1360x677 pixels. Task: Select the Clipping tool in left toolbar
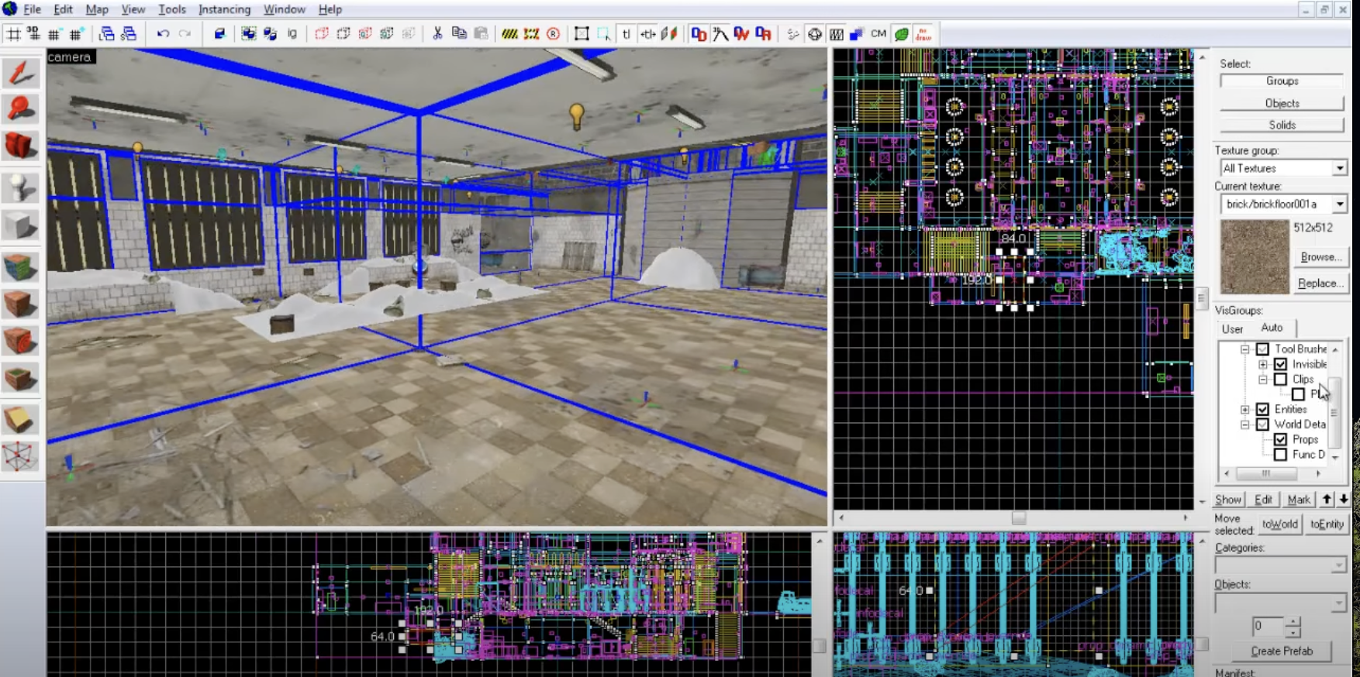click(20, 419)
